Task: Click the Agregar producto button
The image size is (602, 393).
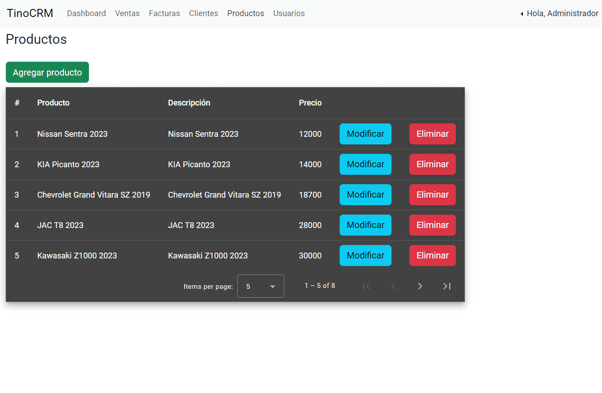Action: tap(47, 72)
